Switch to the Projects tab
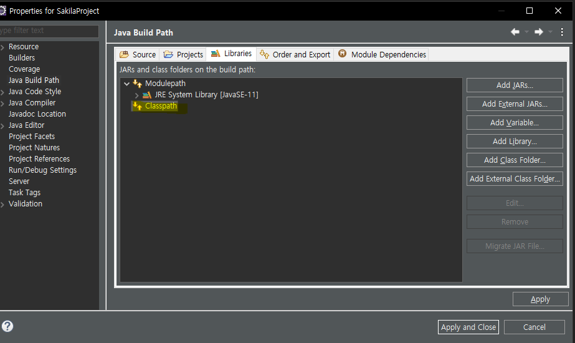 [183, 54]
